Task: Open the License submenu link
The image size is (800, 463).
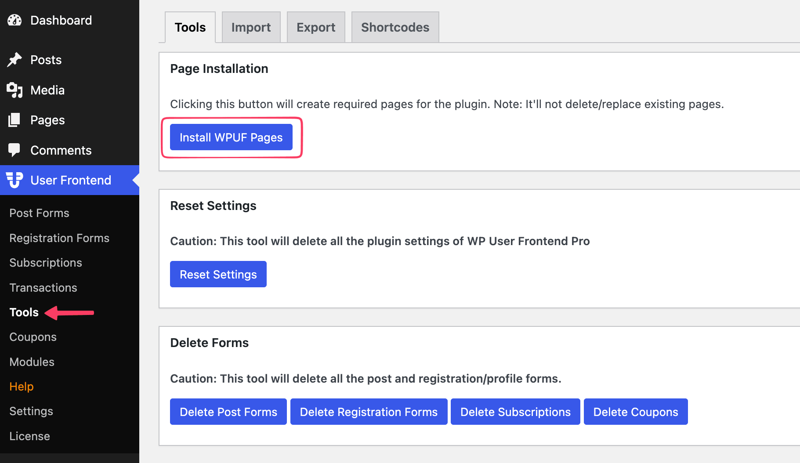Action: pyautogui.click(x=30, y=436)
